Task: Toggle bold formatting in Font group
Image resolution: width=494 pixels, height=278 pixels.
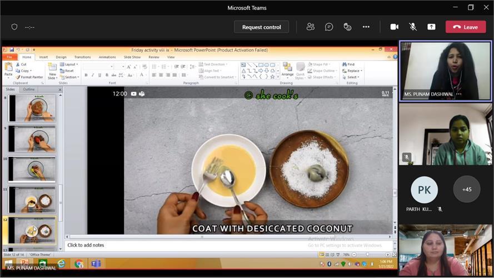Action: 86,75
